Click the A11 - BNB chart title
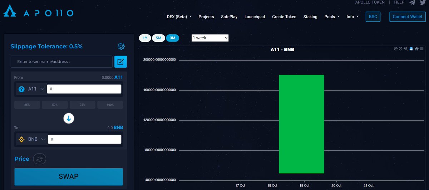The image size is (429, 190). [x=282, y=49]
